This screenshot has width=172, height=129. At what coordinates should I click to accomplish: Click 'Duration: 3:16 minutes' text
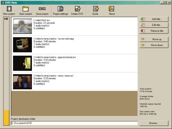45,60
